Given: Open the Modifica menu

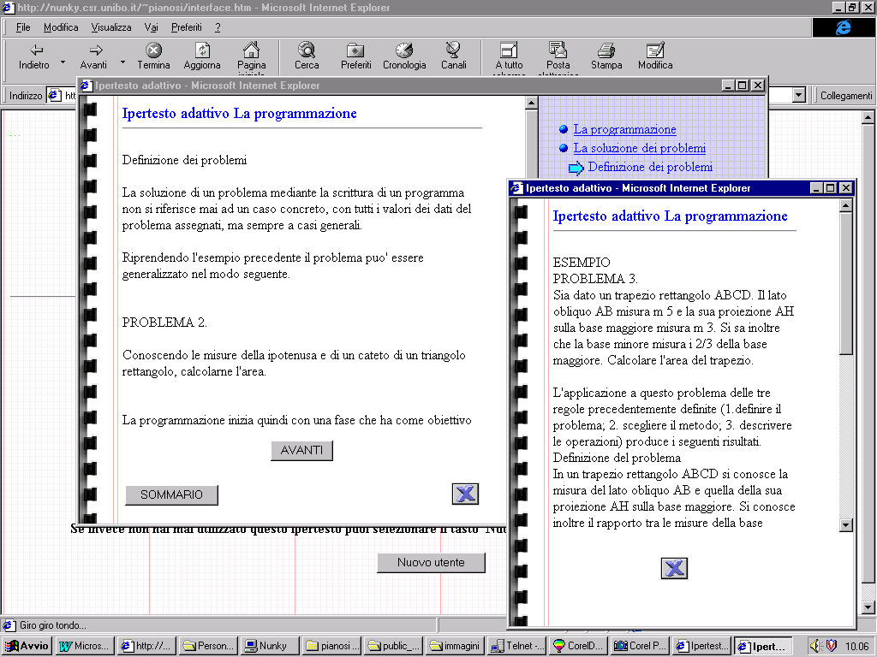Looking at the screenshot, I should pyautogui.click(x=61, y=27).
